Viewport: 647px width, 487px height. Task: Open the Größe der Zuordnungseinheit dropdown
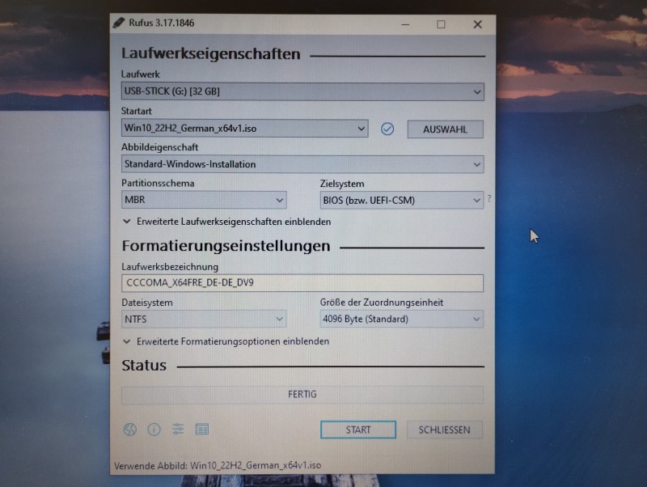(401, 319)
